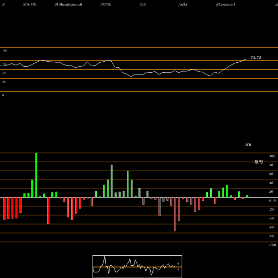
Task: Open the mini overview chart thumbnail
Action: pos(137,266)
